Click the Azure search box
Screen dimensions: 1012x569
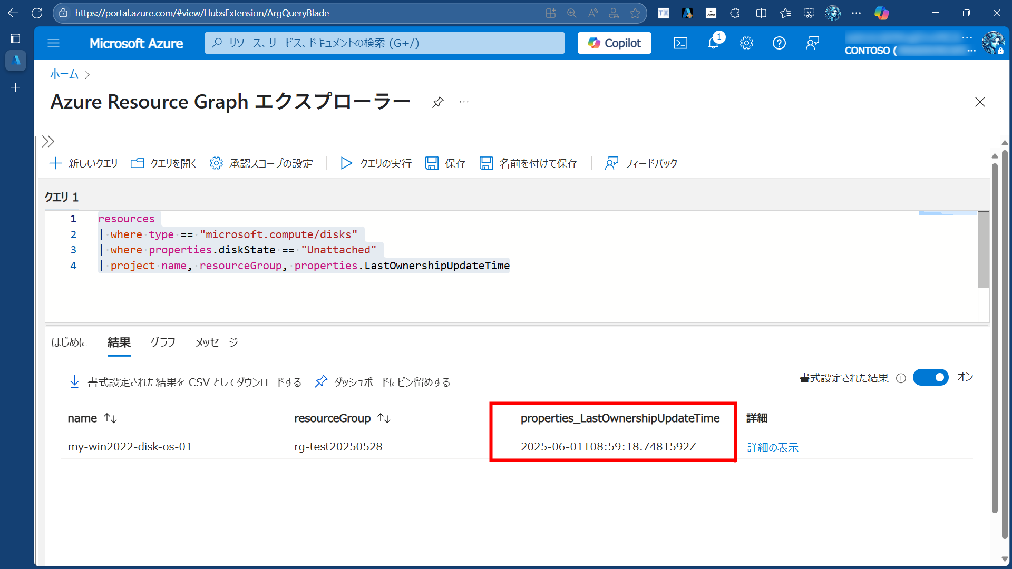pyautogui.click(x=384, y=43)
